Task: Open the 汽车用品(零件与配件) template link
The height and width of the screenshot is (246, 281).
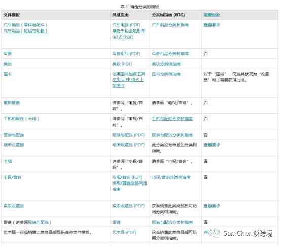Action: point(25,25)
